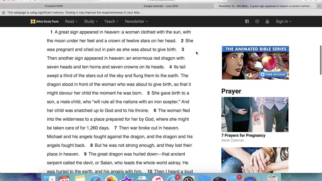This screenshot has height=181, width=322.
Task: Switch to the FromDocToPDF tab
Action: [x=54, y=6]
